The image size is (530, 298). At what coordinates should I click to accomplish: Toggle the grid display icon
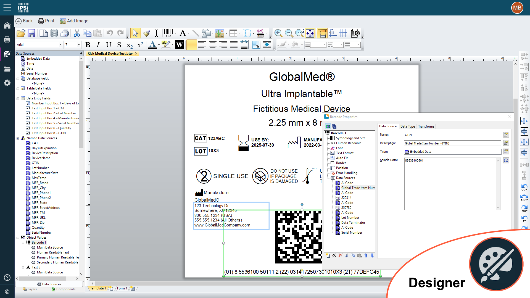pos(343,33)
